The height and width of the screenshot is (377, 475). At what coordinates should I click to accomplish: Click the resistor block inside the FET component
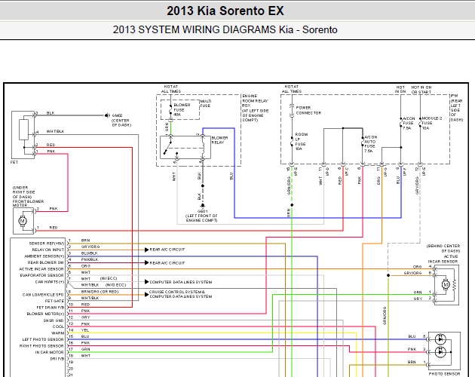(23, 130)
